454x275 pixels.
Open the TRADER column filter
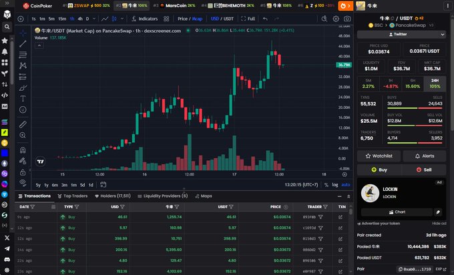pos(325,207)
